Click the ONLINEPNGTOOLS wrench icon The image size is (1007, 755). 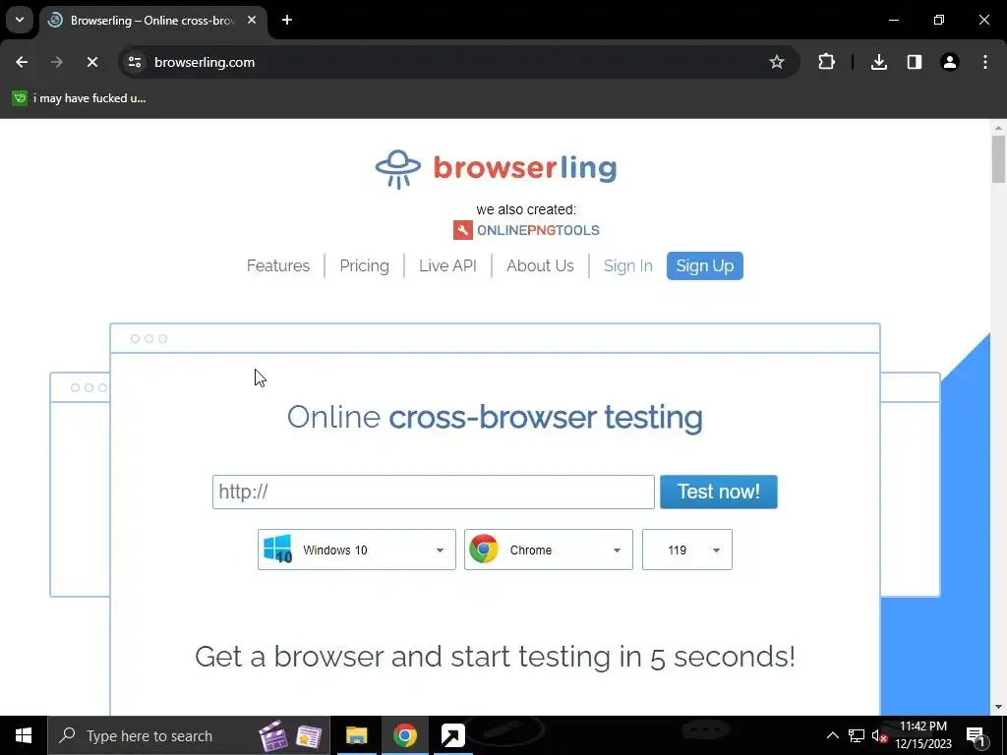(463, 230)
